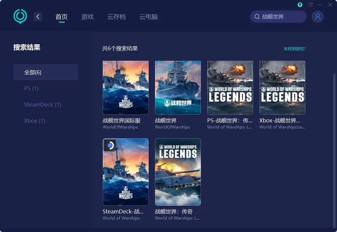Image resolution: width=337 pixels, height=232 pixels.
Task: Click the back arrow next to 首页
Action: (38, 16)
